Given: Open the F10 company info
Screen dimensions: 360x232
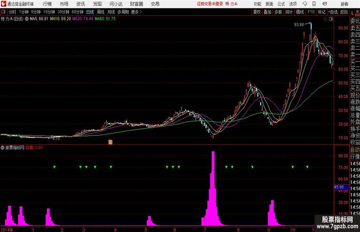Looking at the screenshot, I should (311, 12).
